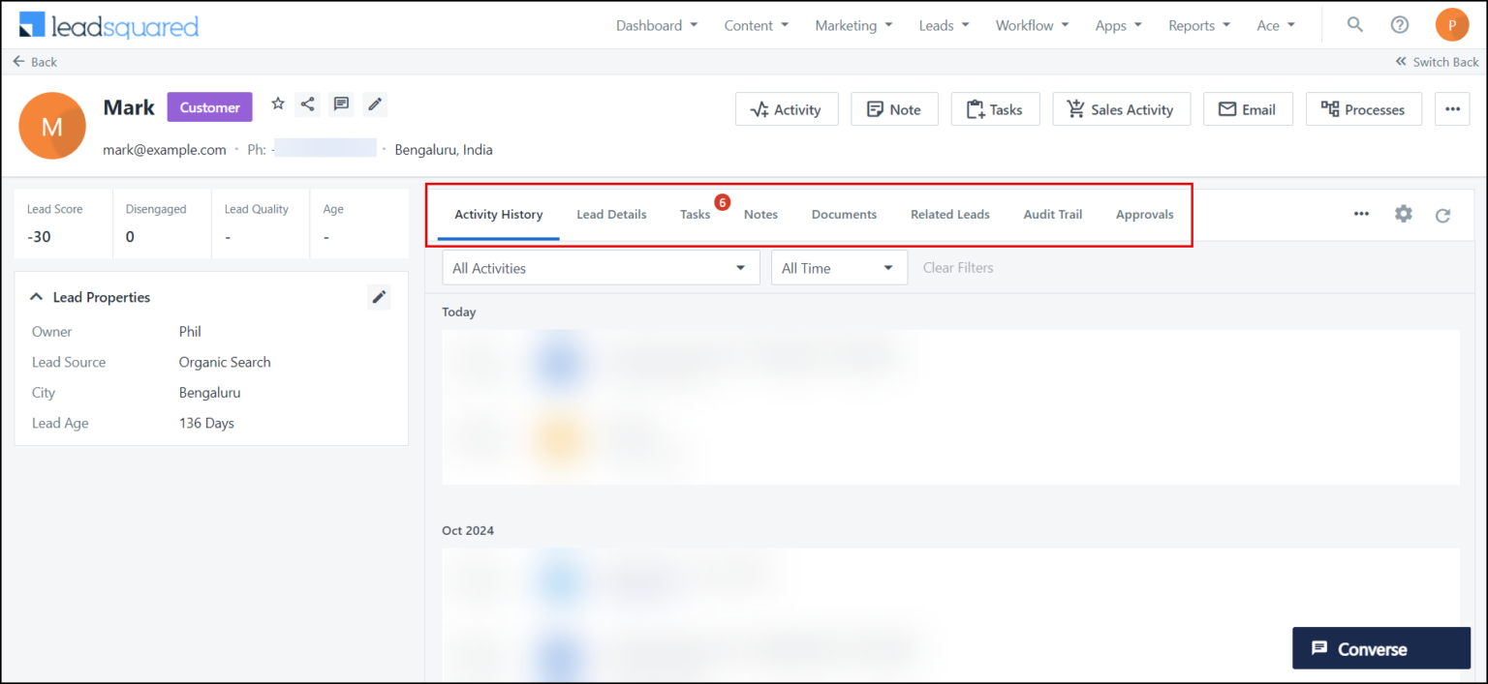Share the lead Mark via share icon
This screenshot has height=684, width=1488.
click(307, 104)
